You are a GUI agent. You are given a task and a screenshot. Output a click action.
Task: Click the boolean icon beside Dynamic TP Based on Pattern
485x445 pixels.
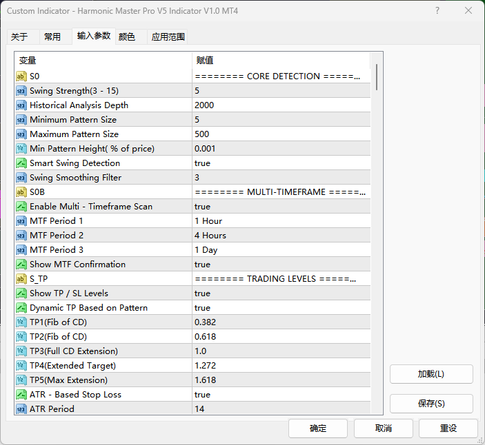pyautogui.click(x=21, y=308)
